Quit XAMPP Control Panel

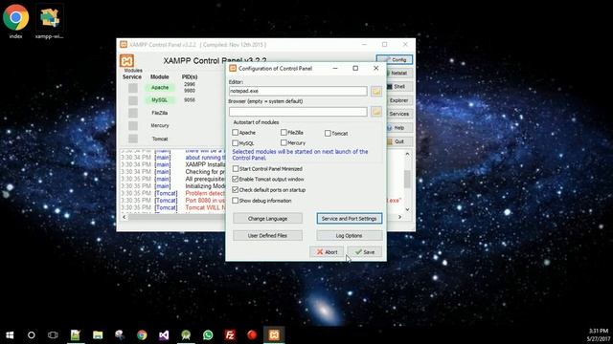pyautogui.click(x=398, y=141)
